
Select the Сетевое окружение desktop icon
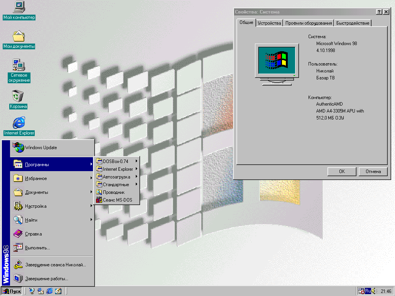click(x=19, y=71)
